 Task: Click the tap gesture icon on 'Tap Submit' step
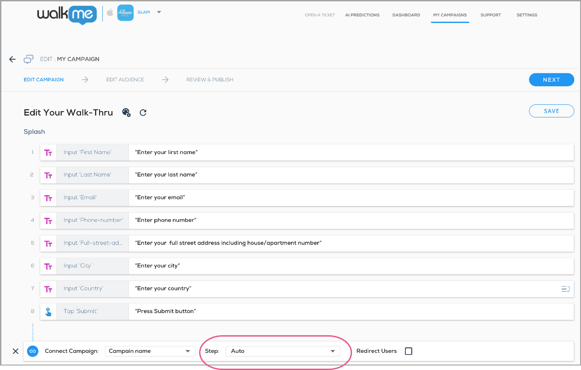click(48, 311)
